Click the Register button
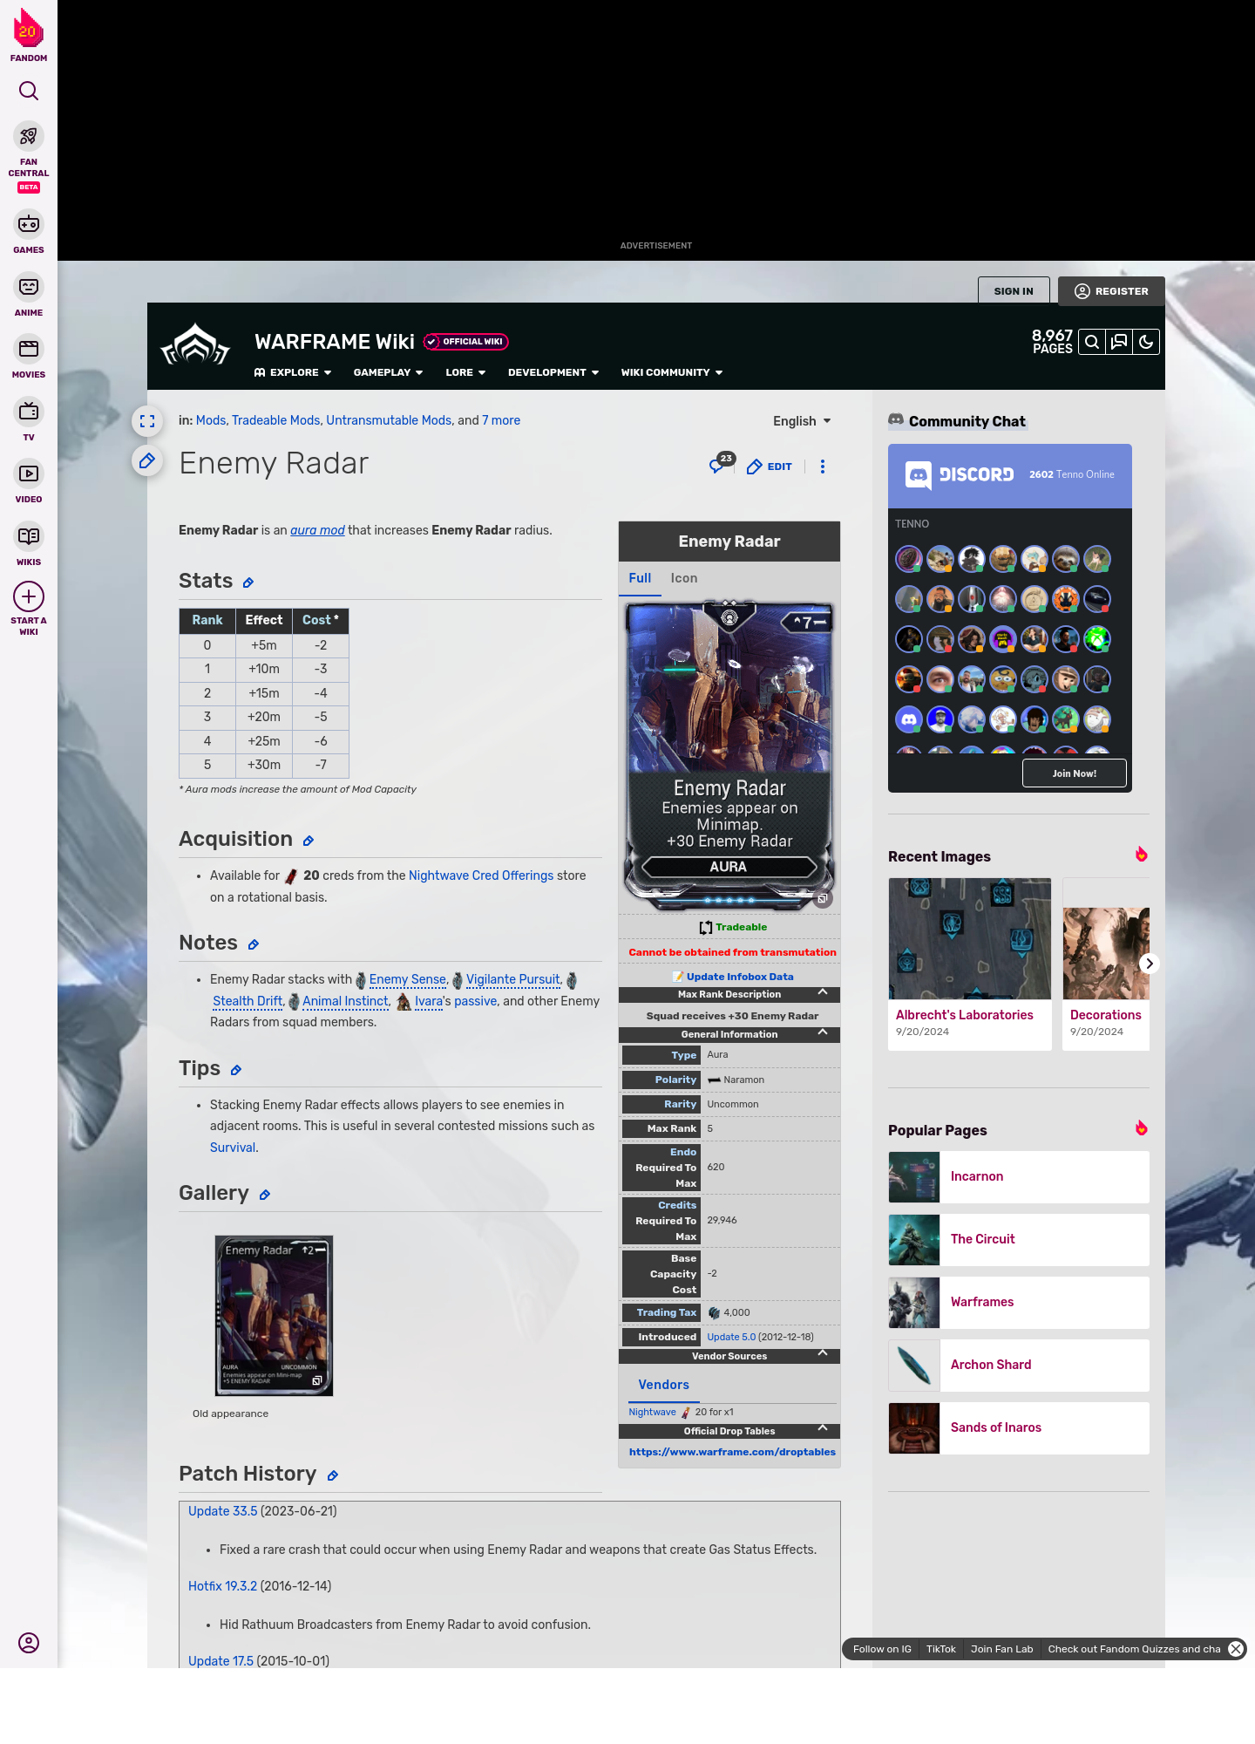1255x1744 pixels. pyautogui.click(x=1111, y=291)
